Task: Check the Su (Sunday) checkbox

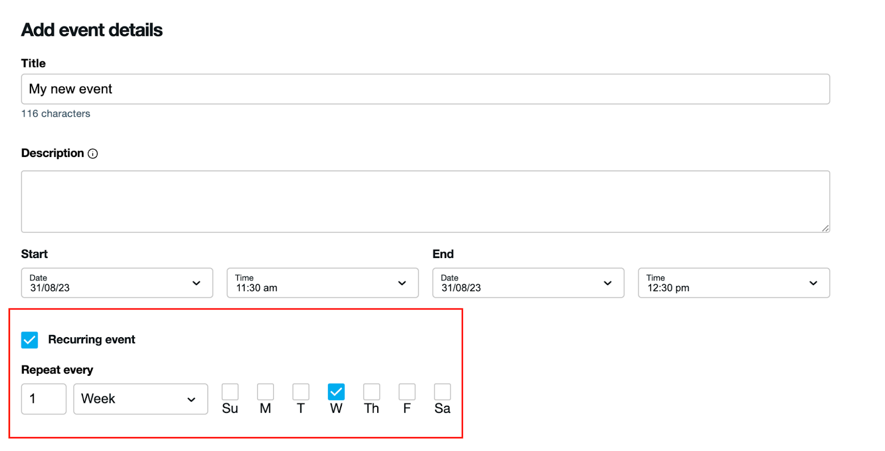Action: 230,392
